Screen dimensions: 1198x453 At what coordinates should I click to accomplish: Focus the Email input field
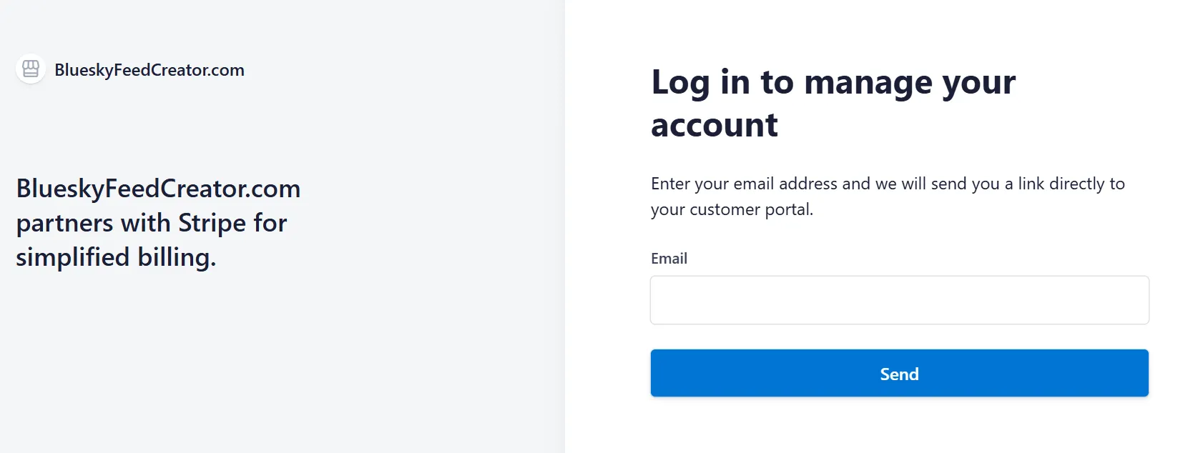coord(899,300)
